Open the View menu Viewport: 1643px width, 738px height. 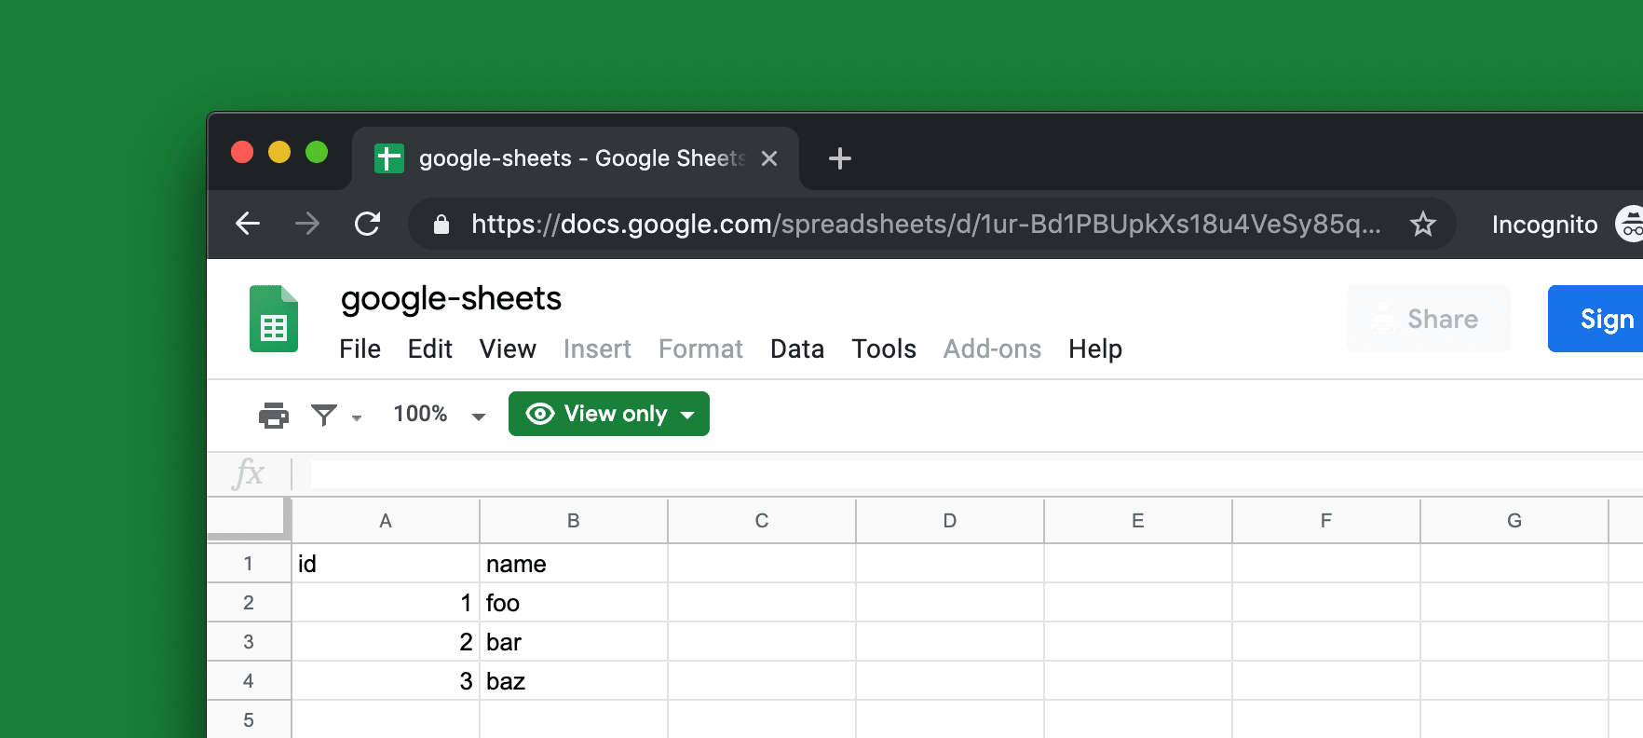coord(508,348)
